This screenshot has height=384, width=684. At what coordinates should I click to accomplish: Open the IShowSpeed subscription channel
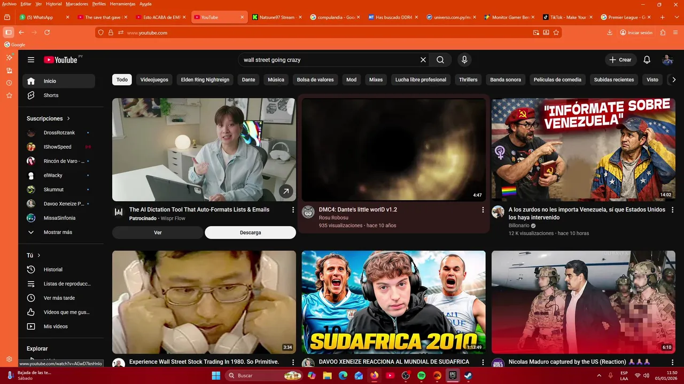coord(59,147)
